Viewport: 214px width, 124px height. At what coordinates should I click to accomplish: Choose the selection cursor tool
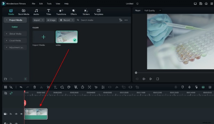point(11,87)
